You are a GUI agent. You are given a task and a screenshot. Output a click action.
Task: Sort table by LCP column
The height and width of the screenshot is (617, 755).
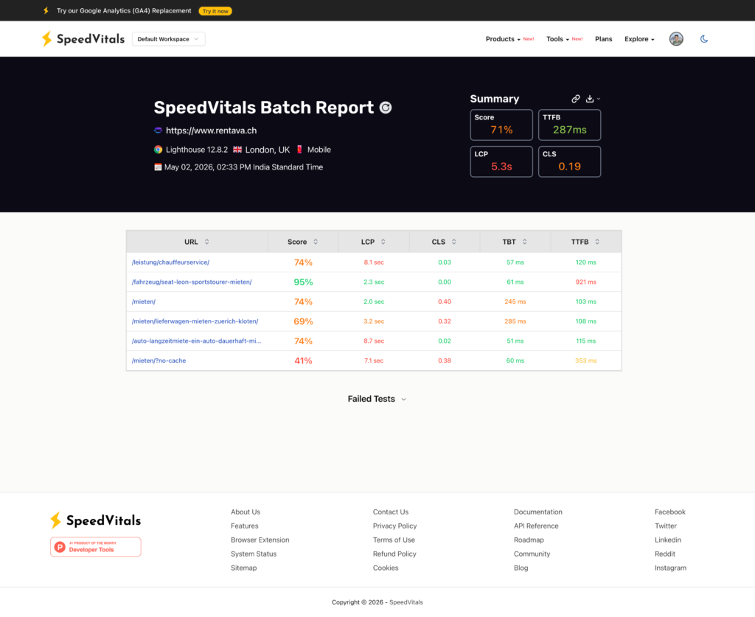374,242
